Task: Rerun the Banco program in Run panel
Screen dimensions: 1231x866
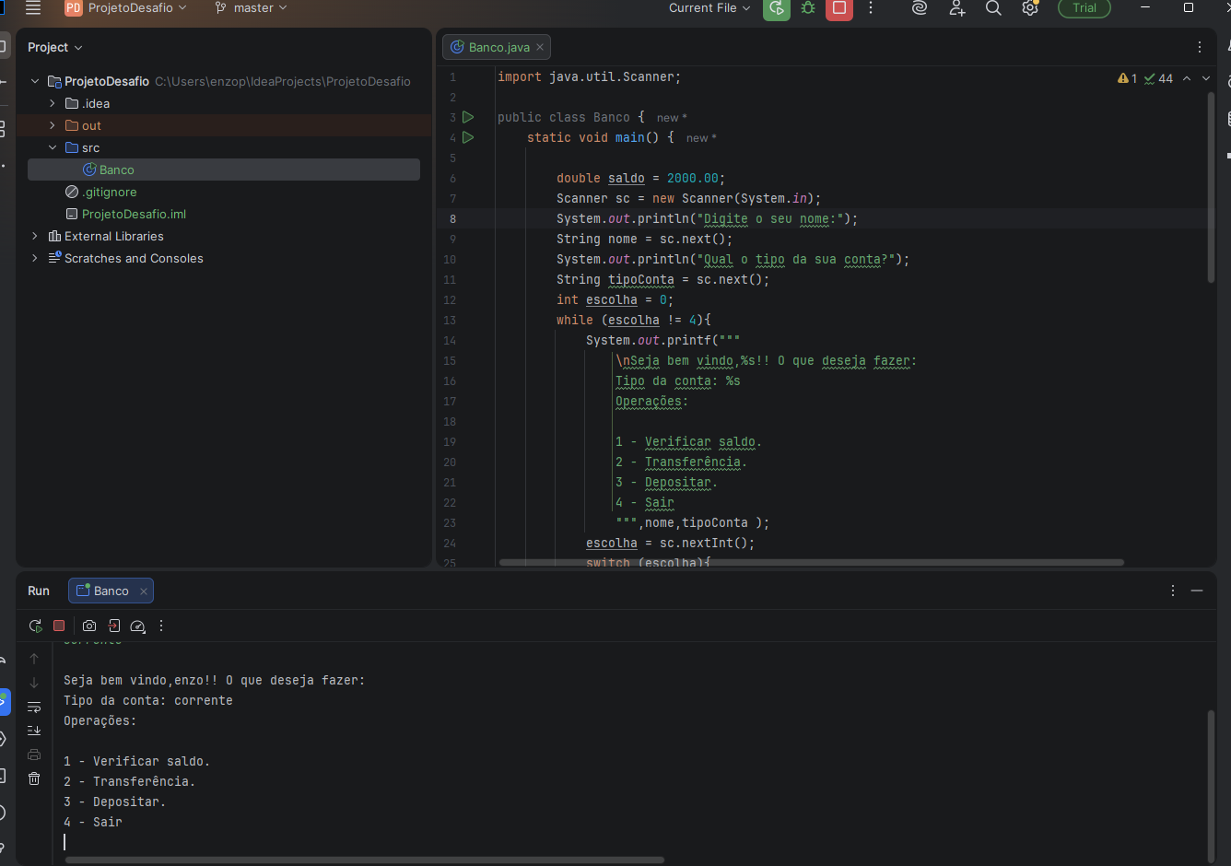Action: pos(35,626)
